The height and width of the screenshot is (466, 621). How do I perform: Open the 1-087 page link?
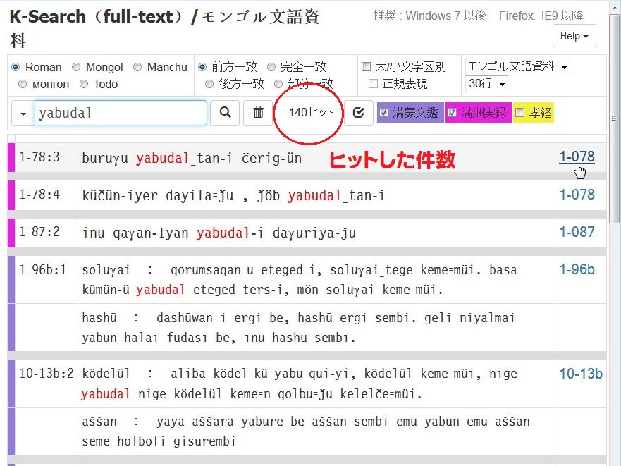pos(577,232)
